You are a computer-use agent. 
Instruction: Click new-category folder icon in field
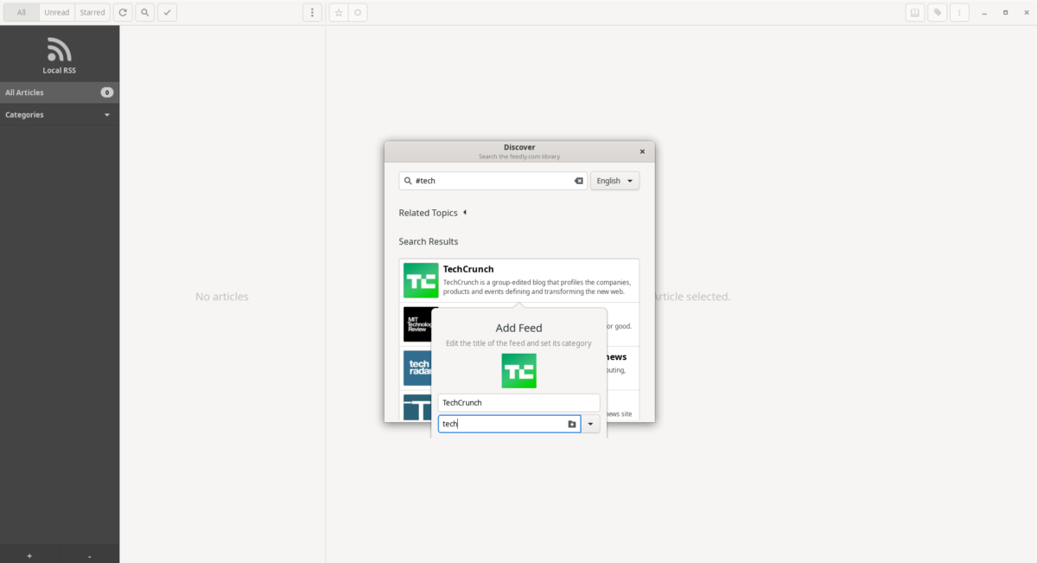[571, 424]
